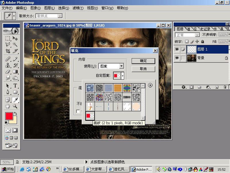Create adjustment layer icon in Layers panel

coord(208,87)
